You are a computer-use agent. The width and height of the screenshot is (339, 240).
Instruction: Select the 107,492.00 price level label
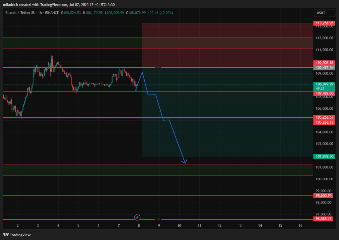324,93
